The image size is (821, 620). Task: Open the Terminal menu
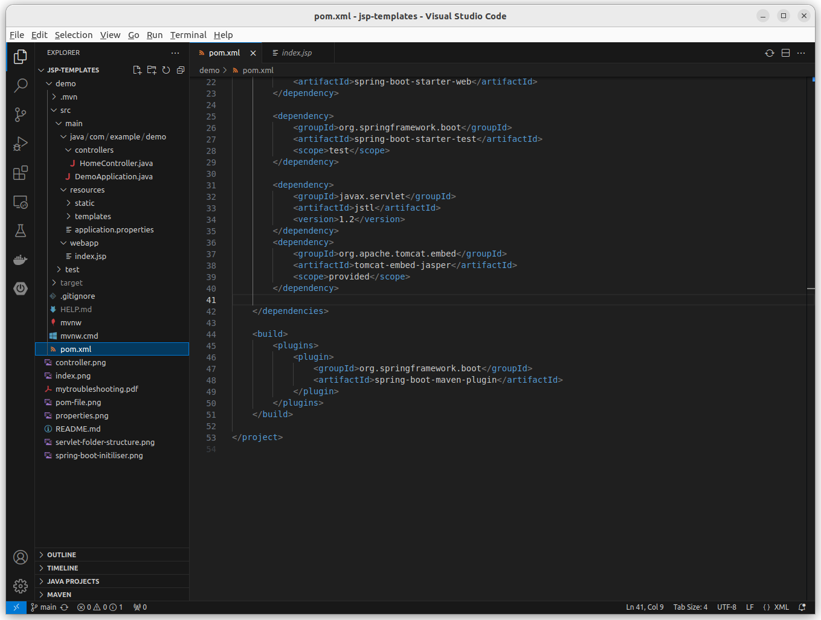[188, 35]
